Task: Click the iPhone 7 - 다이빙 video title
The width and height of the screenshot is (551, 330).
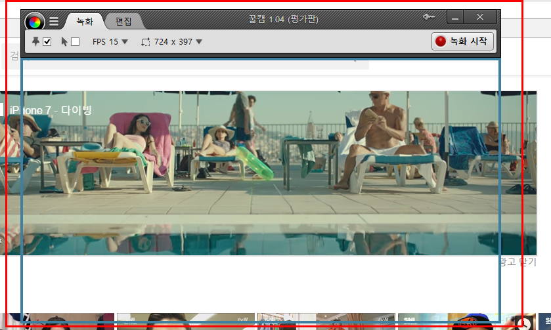Action: 51,110
